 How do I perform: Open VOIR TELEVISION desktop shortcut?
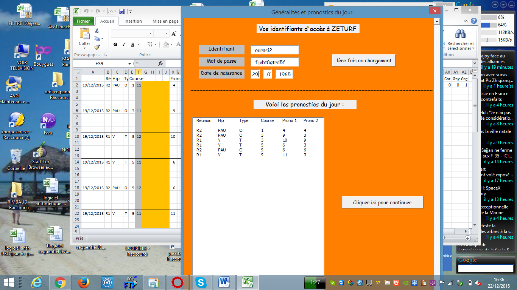22,57
